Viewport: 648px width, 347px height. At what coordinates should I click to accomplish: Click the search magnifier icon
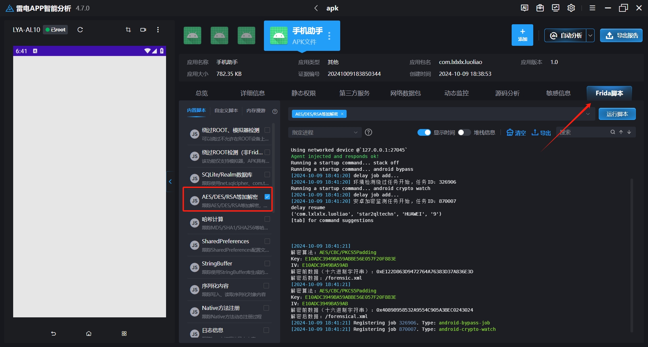613,132
